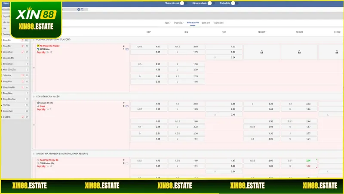Open live stream icon for Ismaily SC match
This screenshot has width=344, height=194.
(127, 106)
